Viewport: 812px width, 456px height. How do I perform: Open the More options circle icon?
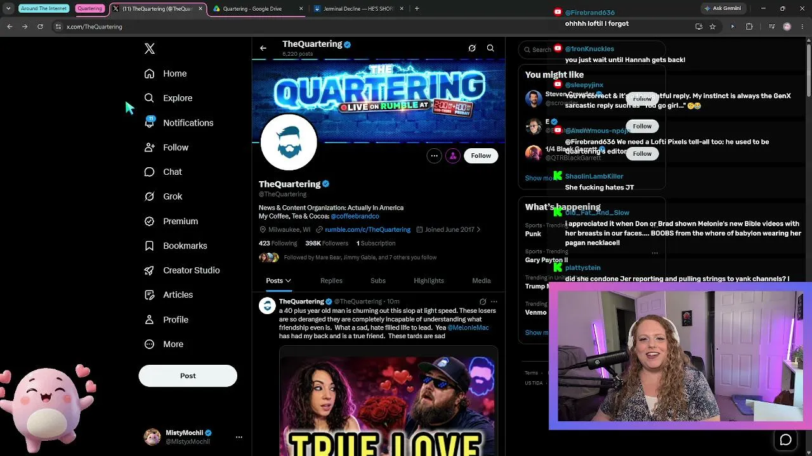coord(150,344)
